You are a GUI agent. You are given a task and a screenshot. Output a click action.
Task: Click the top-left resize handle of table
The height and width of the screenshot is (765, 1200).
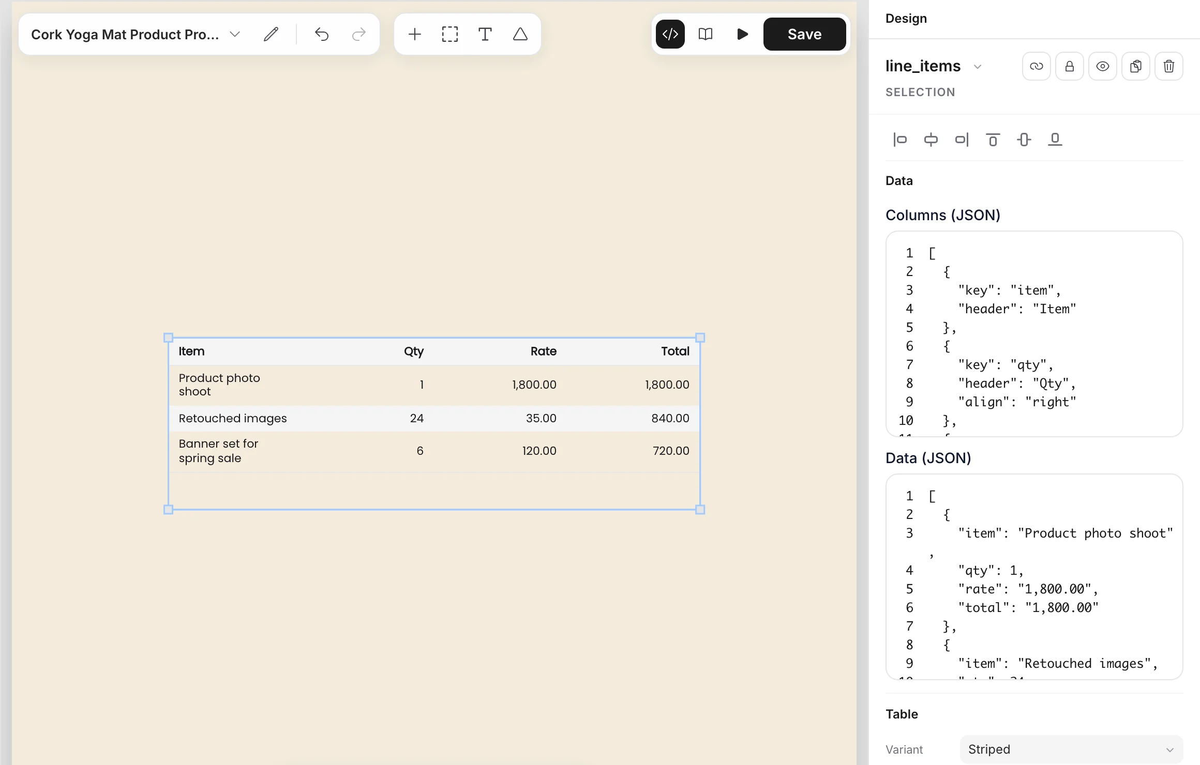pos(168,338)
